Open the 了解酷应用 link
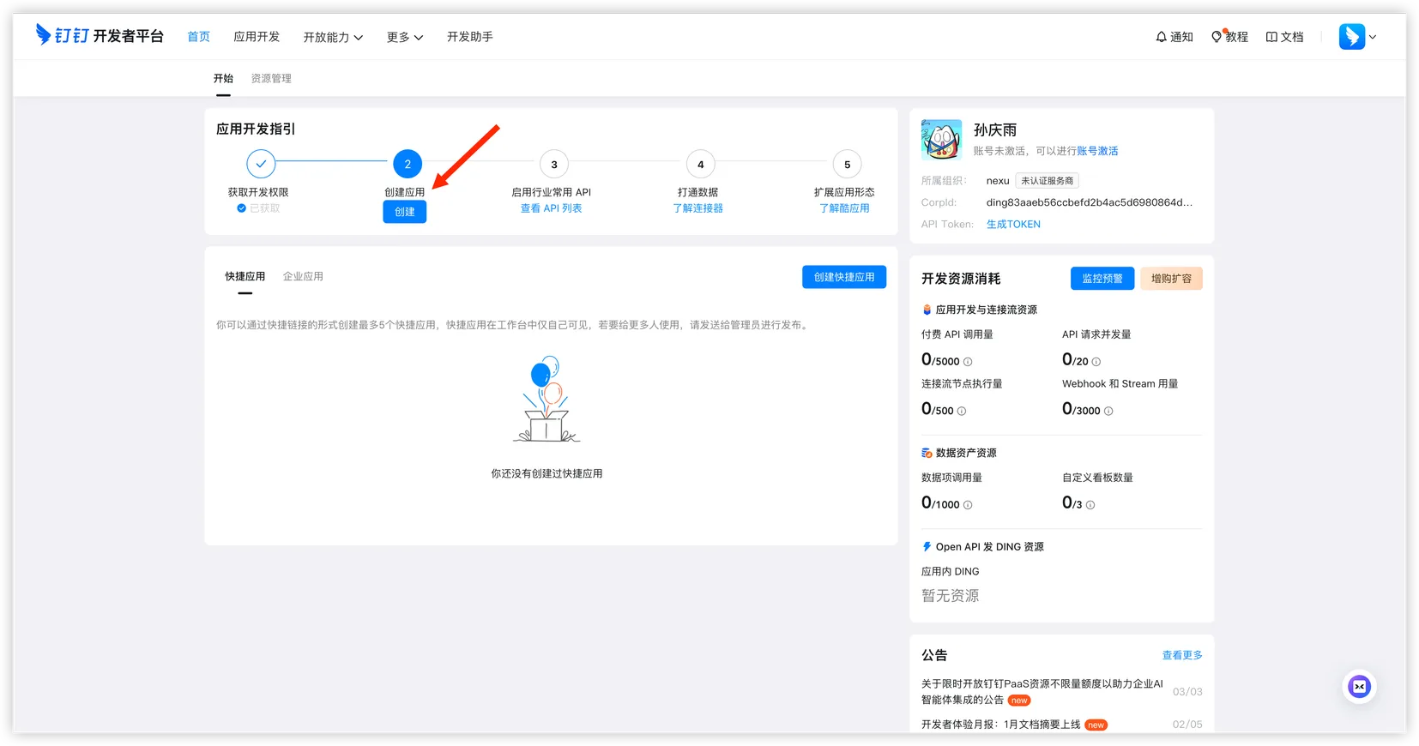Viewport: 1419px width, 746px height. click(845, 208)
